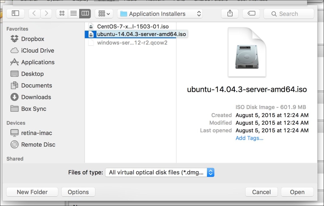Open Application Installers folder path popup
The height and width of the screenshot is (206, 324).
tap(160, 14)
